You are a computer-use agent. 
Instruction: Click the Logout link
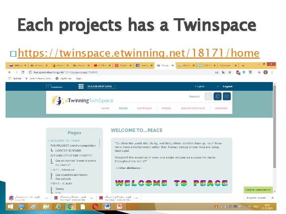[228, 86]
